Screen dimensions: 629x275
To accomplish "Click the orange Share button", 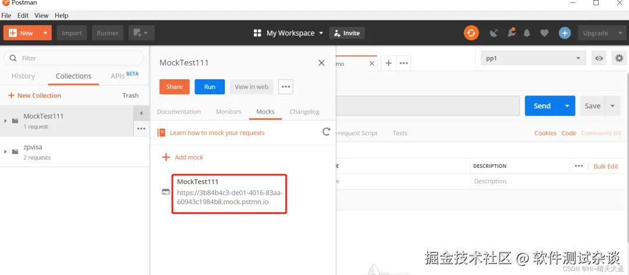I will coord(175,87).
